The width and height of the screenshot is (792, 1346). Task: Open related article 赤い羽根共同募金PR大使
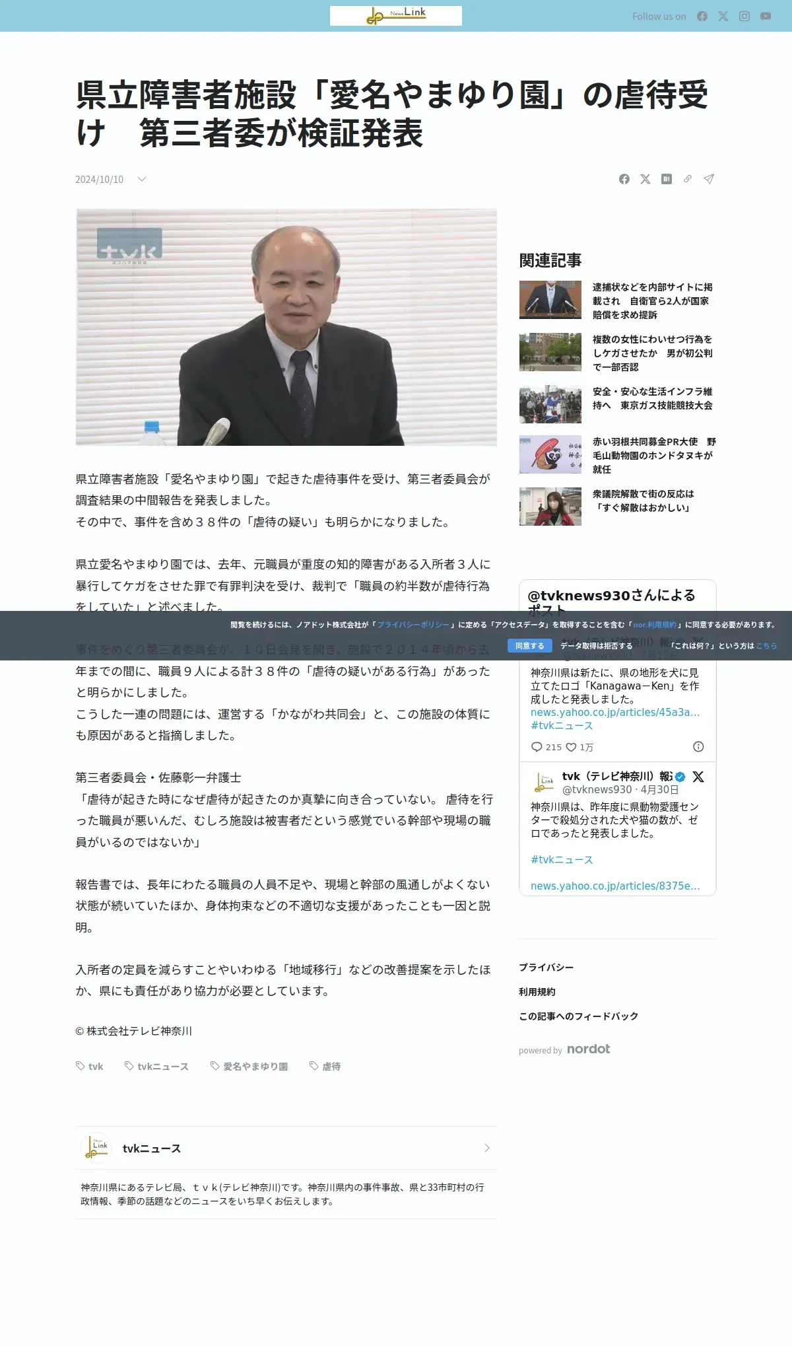(x=653, y=455)
